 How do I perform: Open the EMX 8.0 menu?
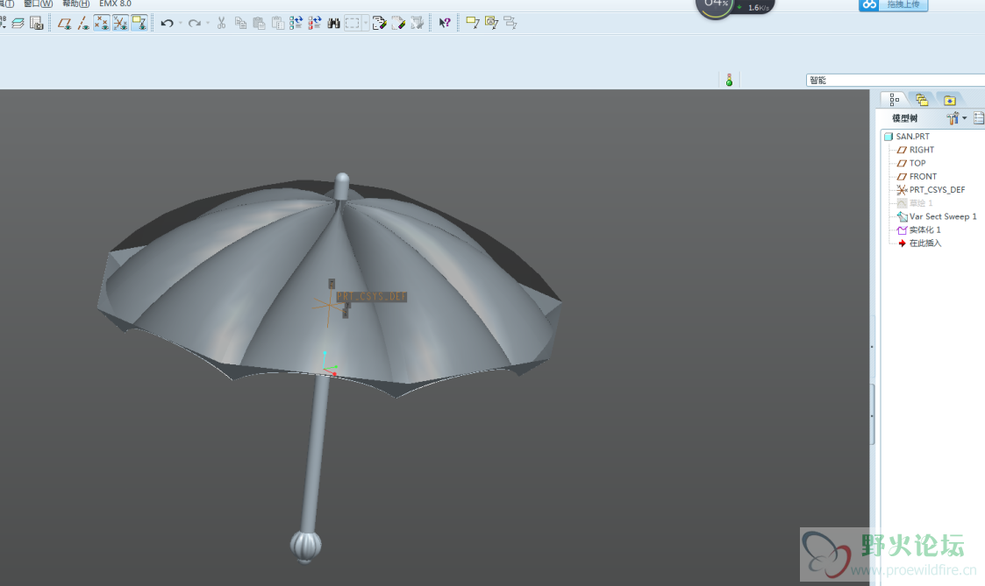coord(115,4)
